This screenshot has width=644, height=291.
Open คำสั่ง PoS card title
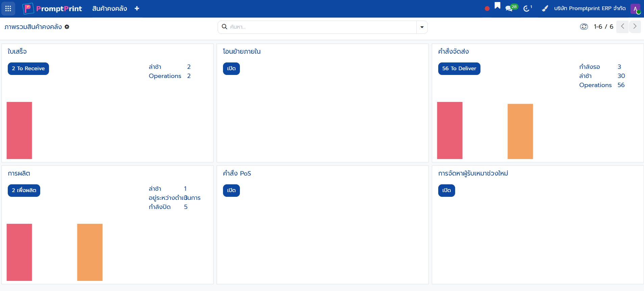click(237, 173)
